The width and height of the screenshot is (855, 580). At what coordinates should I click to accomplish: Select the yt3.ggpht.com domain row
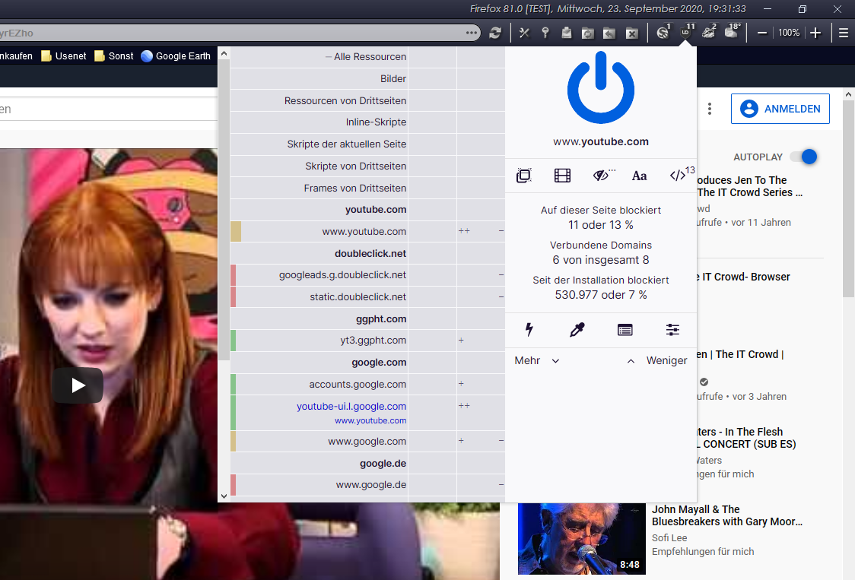[373, 341]
